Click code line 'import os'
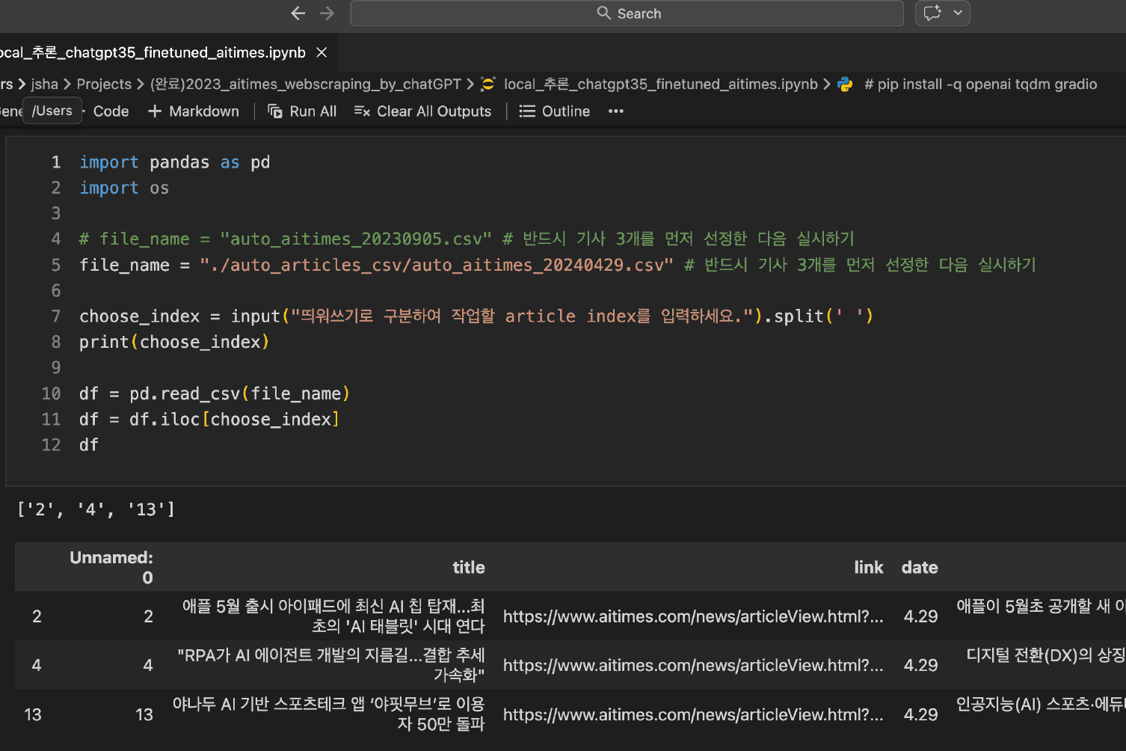The height and width of the screenshot is (751, 1126). (x=124, y=188)
